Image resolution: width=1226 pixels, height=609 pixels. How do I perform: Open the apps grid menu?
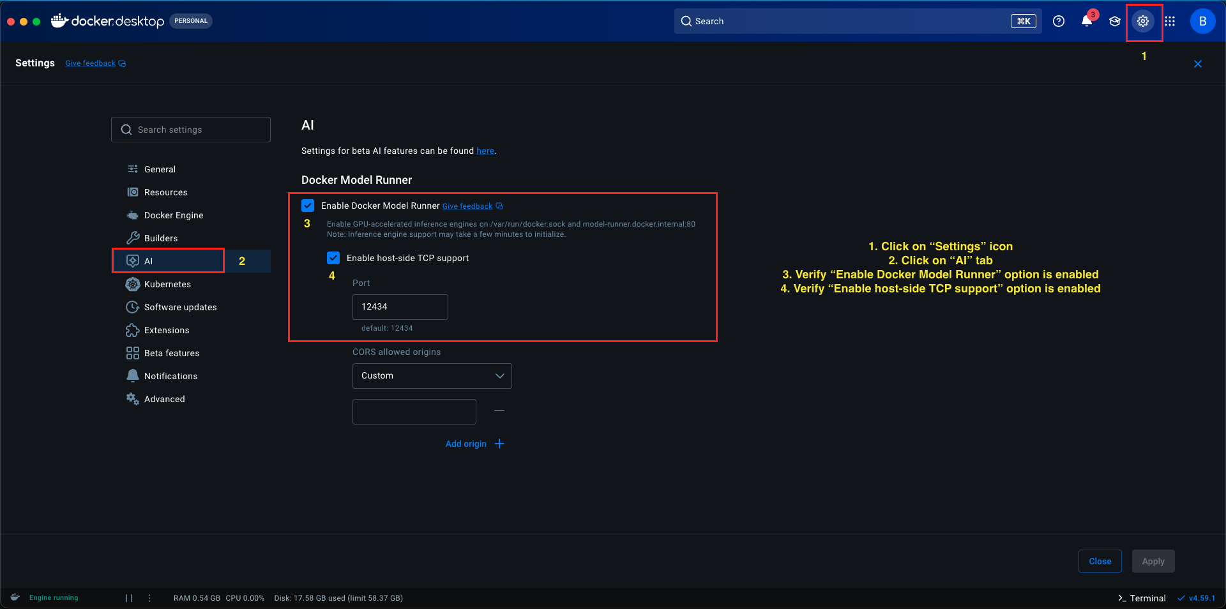(x=1170, y=21)
